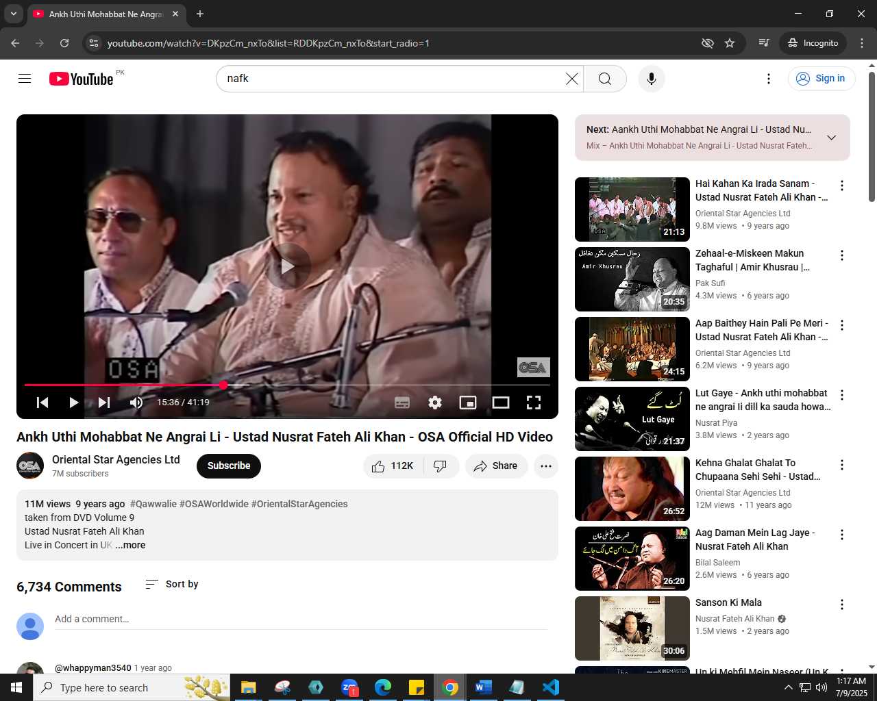
Task: Mute the video volume
Action: tap(136, 403)
